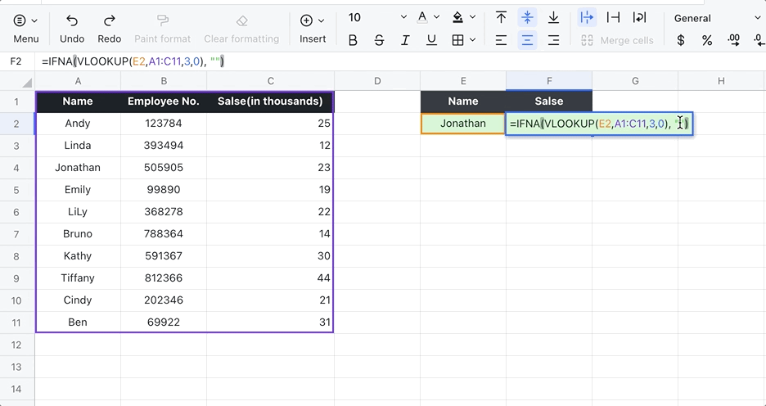Open the Menu button
Screen dimensions: 766x406
coord(25,29)
